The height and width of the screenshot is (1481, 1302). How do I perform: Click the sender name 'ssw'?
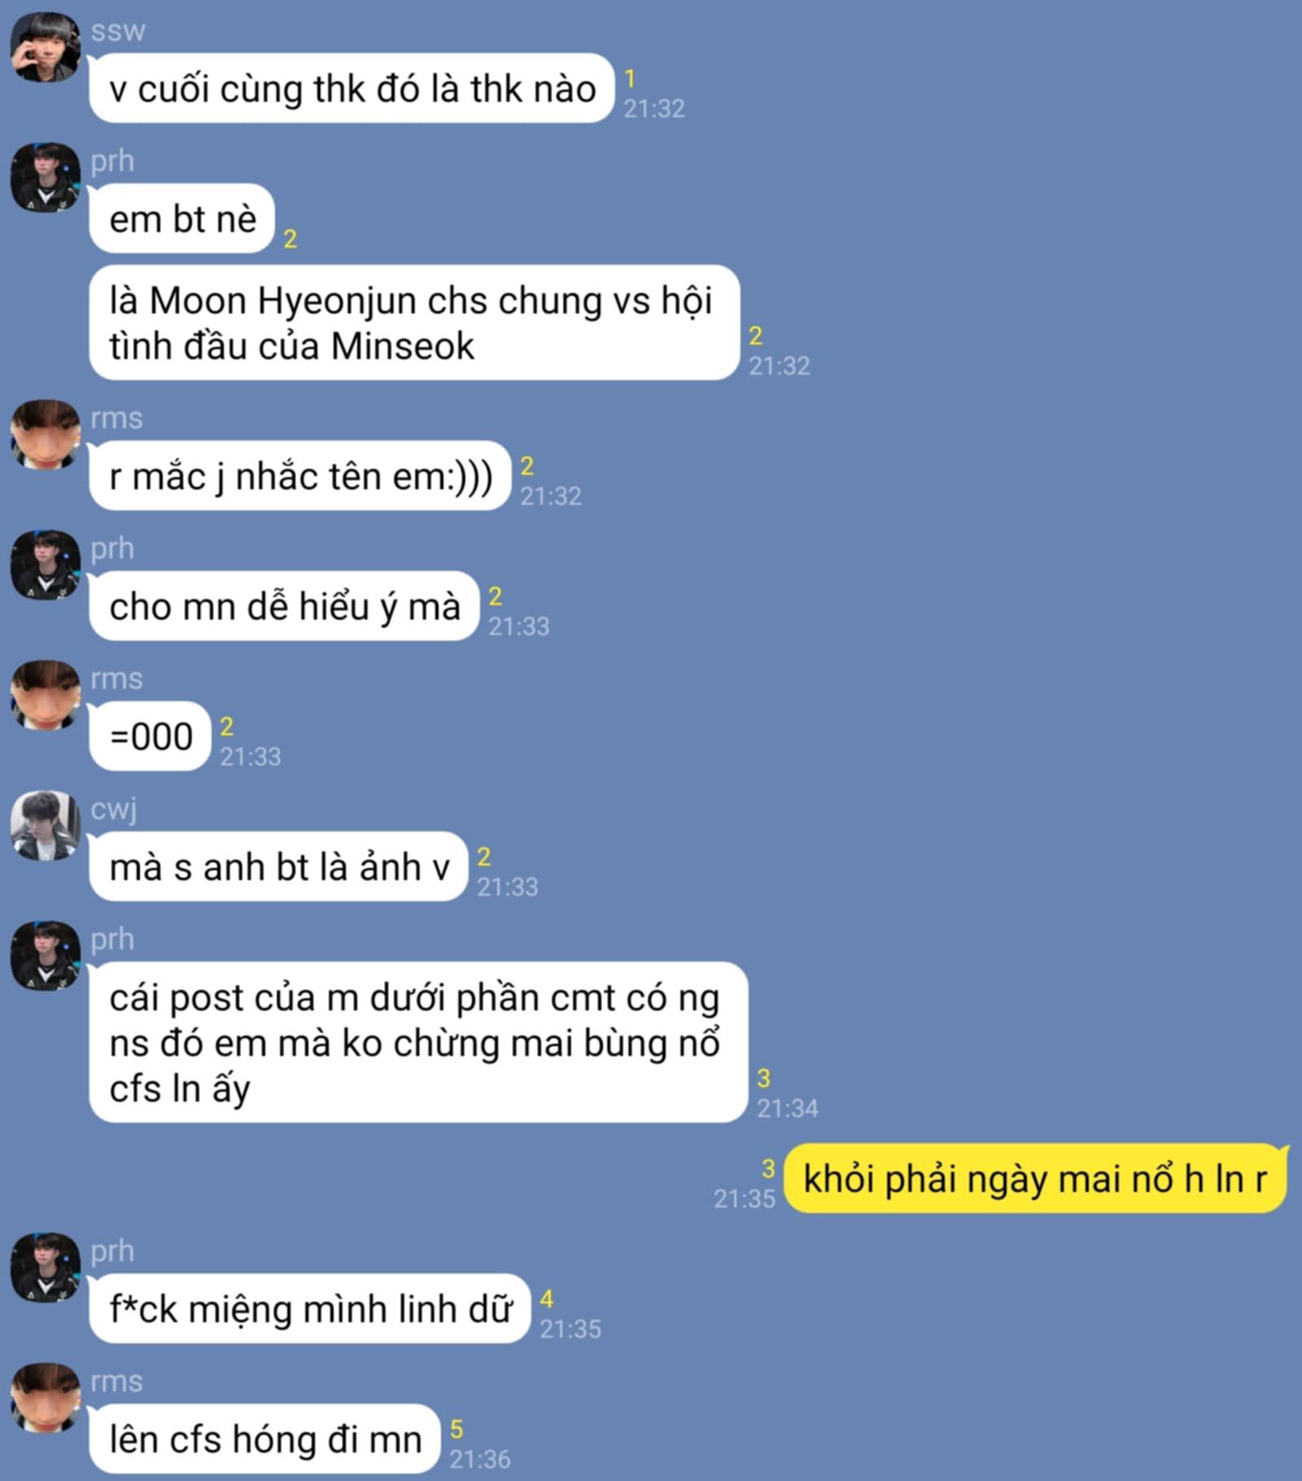click(118, 31)
